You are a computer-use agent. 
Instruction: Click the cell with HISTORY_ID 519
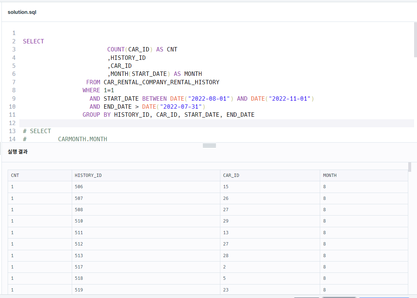(146, 290)
